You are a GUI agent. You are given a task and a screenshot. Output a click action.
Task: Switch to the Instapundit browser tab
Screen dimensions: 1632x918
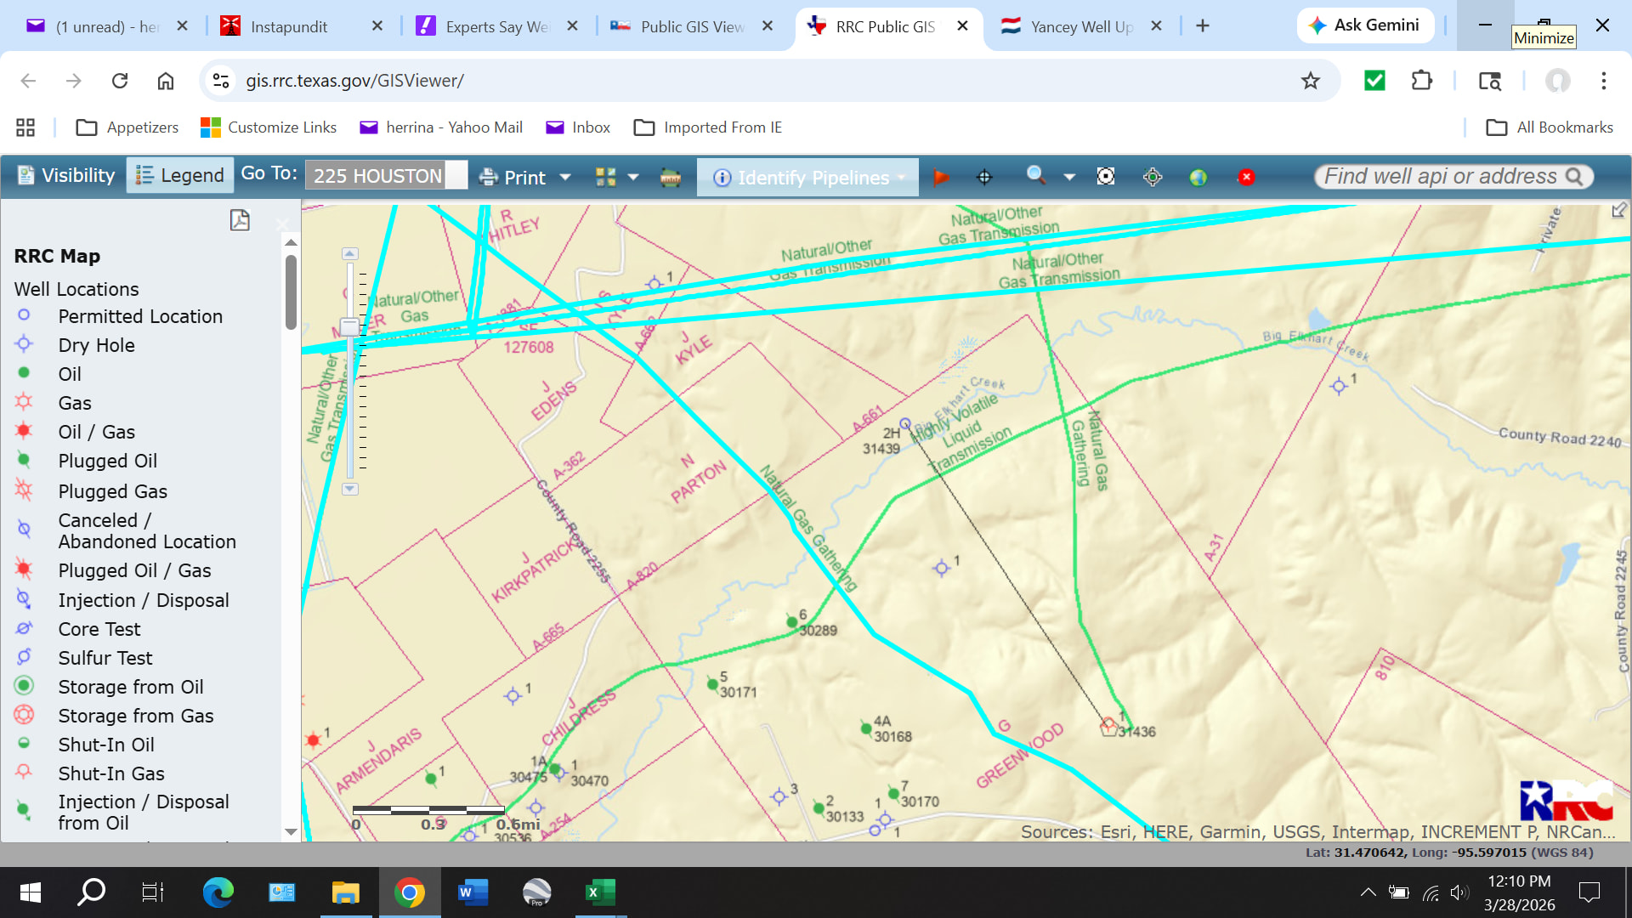pos(289,26)
